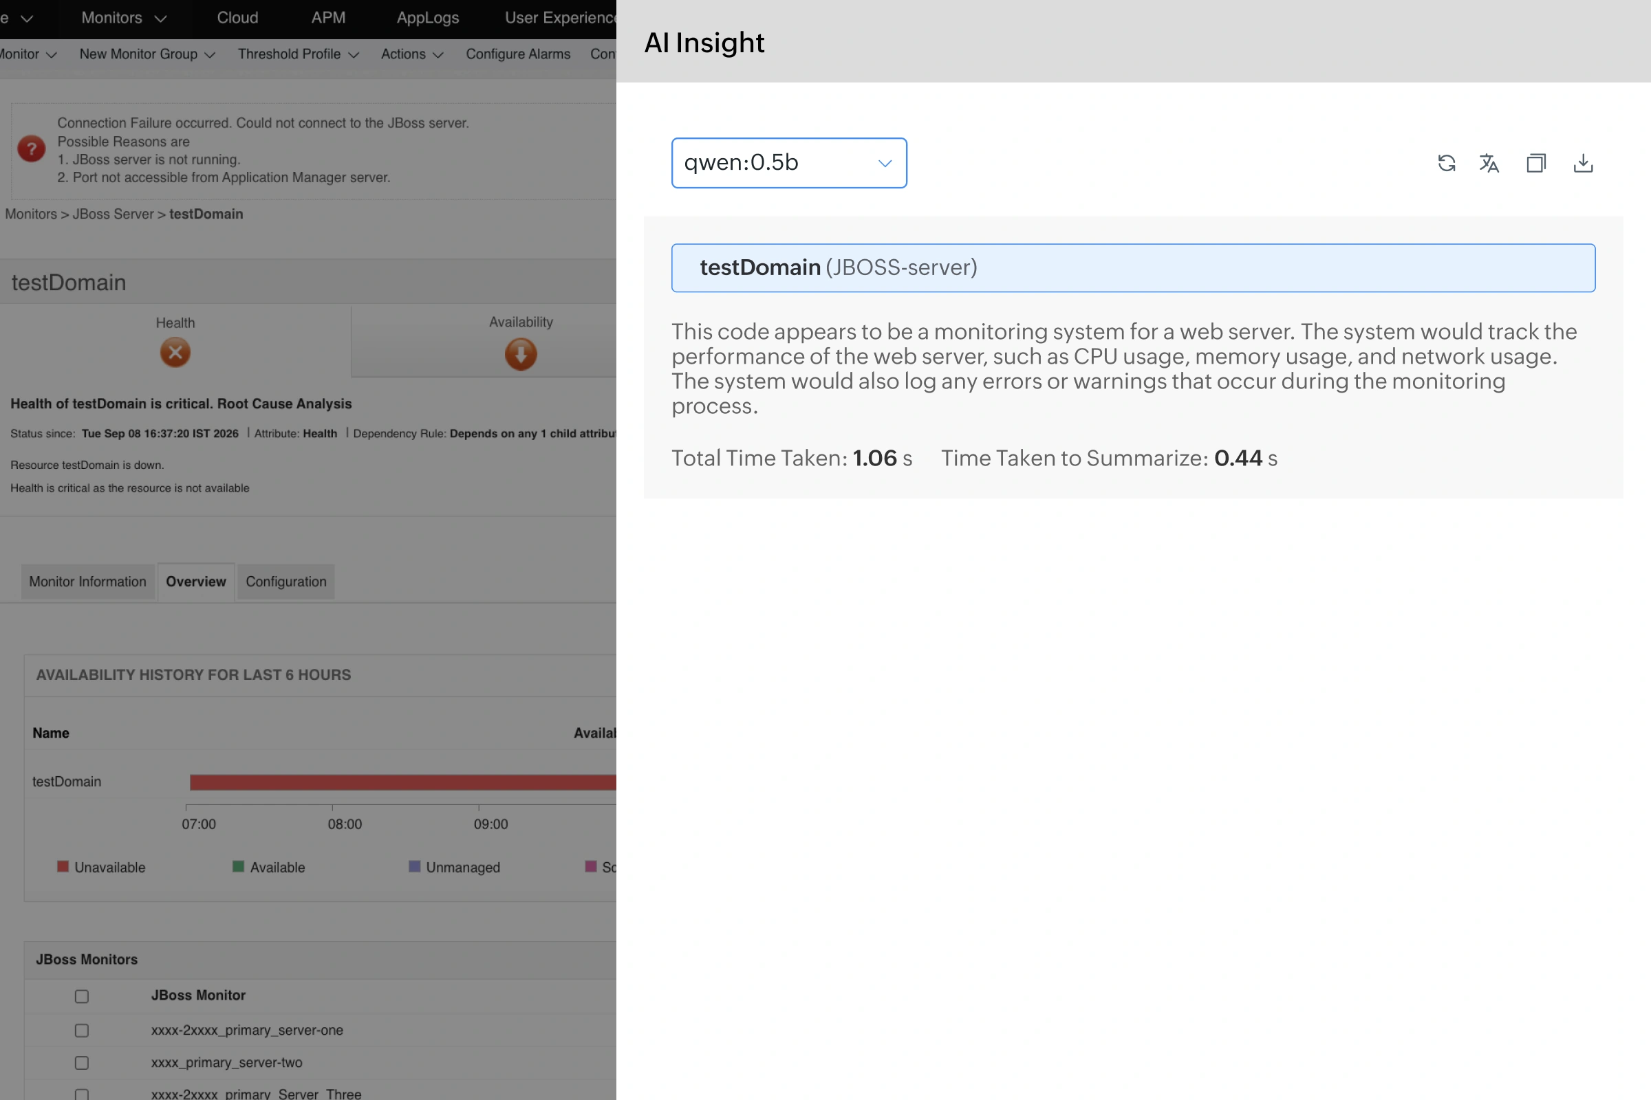This screenshot has height=1100, width=1651.
Task: Open the Threshold Profile dropdown
Action: (x=299, y=54)
